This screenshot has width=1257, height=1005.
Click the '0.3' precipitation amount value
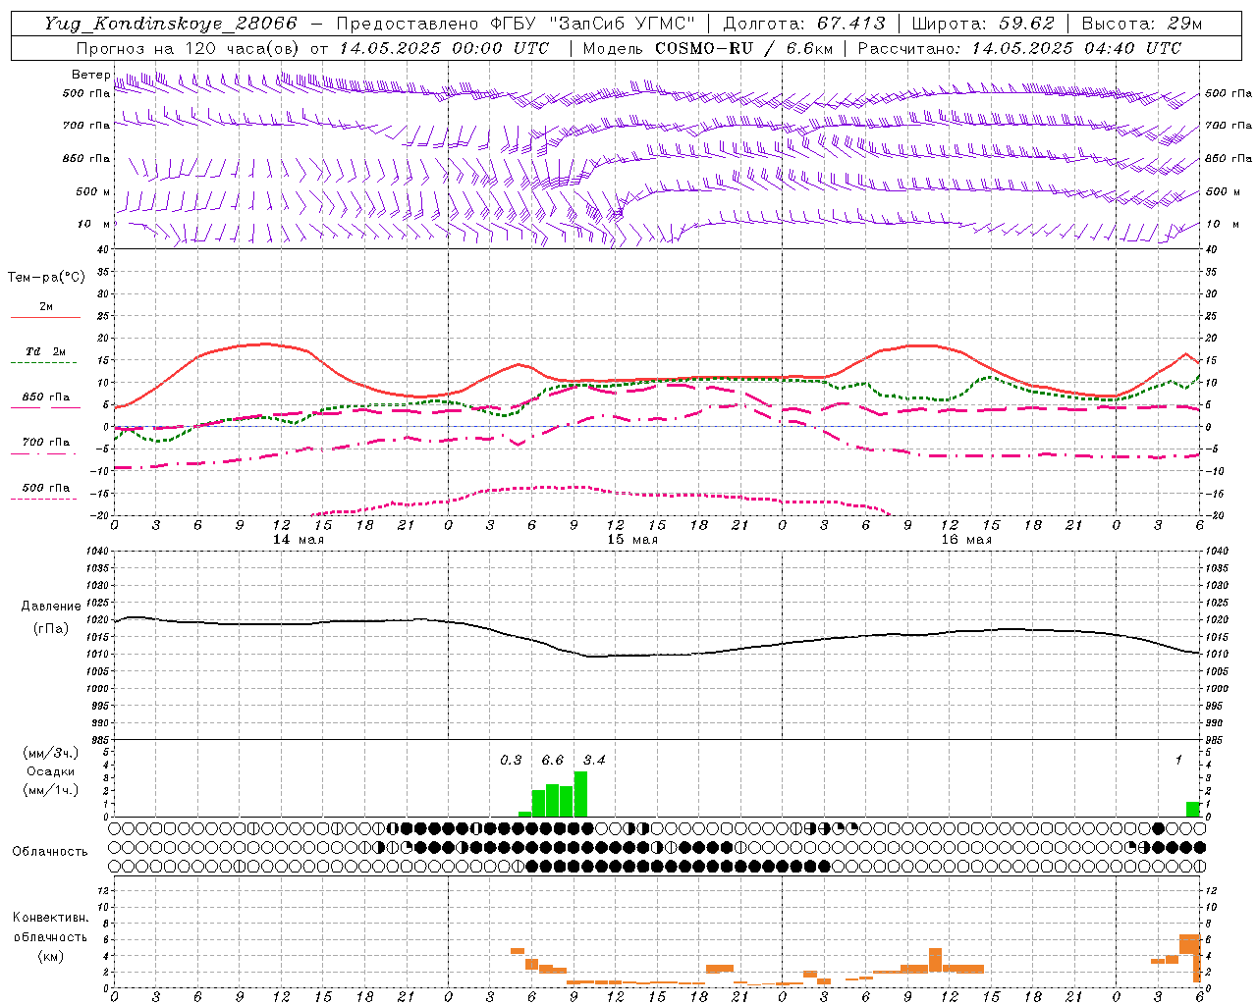(511, 760)
